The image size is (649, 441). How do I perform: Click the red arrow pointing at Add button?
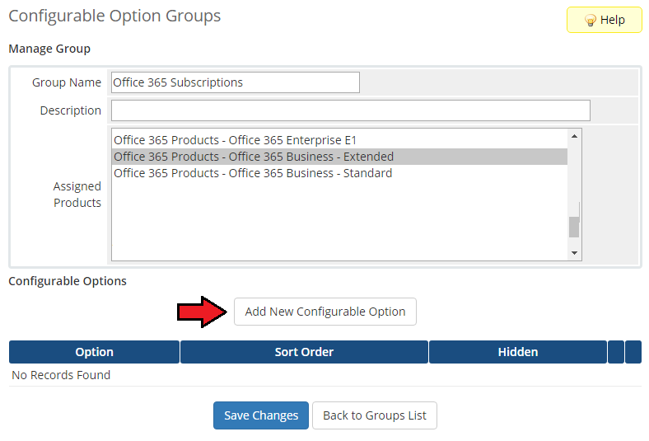pyautogui.click(x=201, y=312)
